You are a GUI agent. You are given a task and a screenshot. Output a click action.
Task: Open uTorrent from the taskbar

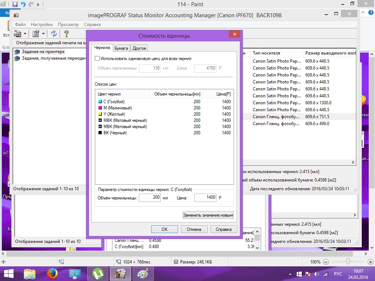97,274
